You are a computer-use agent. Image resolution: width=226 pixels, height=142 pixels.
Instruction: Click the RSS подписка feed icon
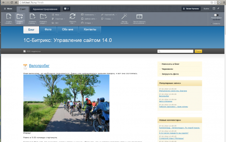tap(24, 51)
